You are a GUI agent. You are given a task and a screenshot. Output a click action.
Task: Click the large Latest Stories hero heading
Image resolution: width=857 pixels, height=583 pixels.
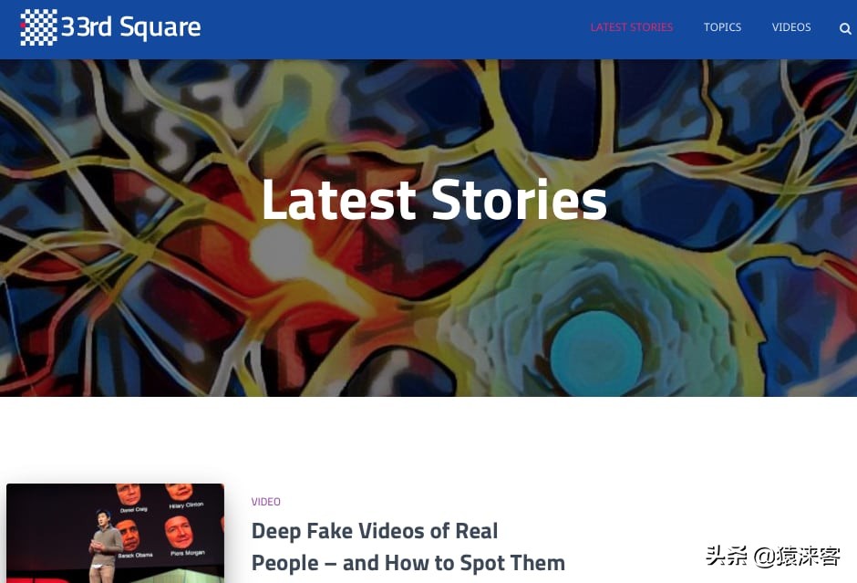435,199
